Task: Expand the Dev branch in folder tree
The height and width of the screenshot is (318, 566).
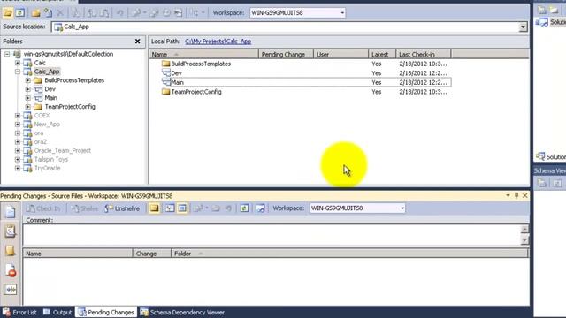Action: click(x=27, y=89)
